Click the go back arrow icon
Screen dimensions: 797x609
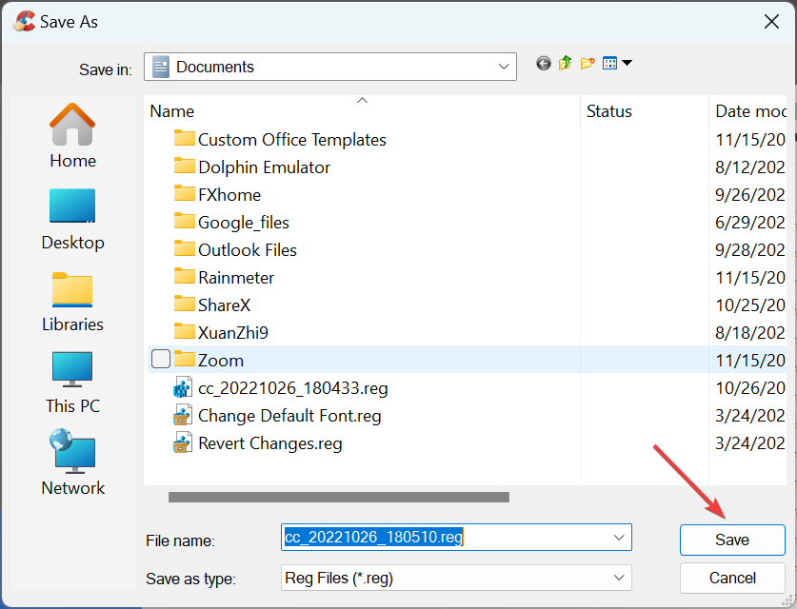[544, 64]
